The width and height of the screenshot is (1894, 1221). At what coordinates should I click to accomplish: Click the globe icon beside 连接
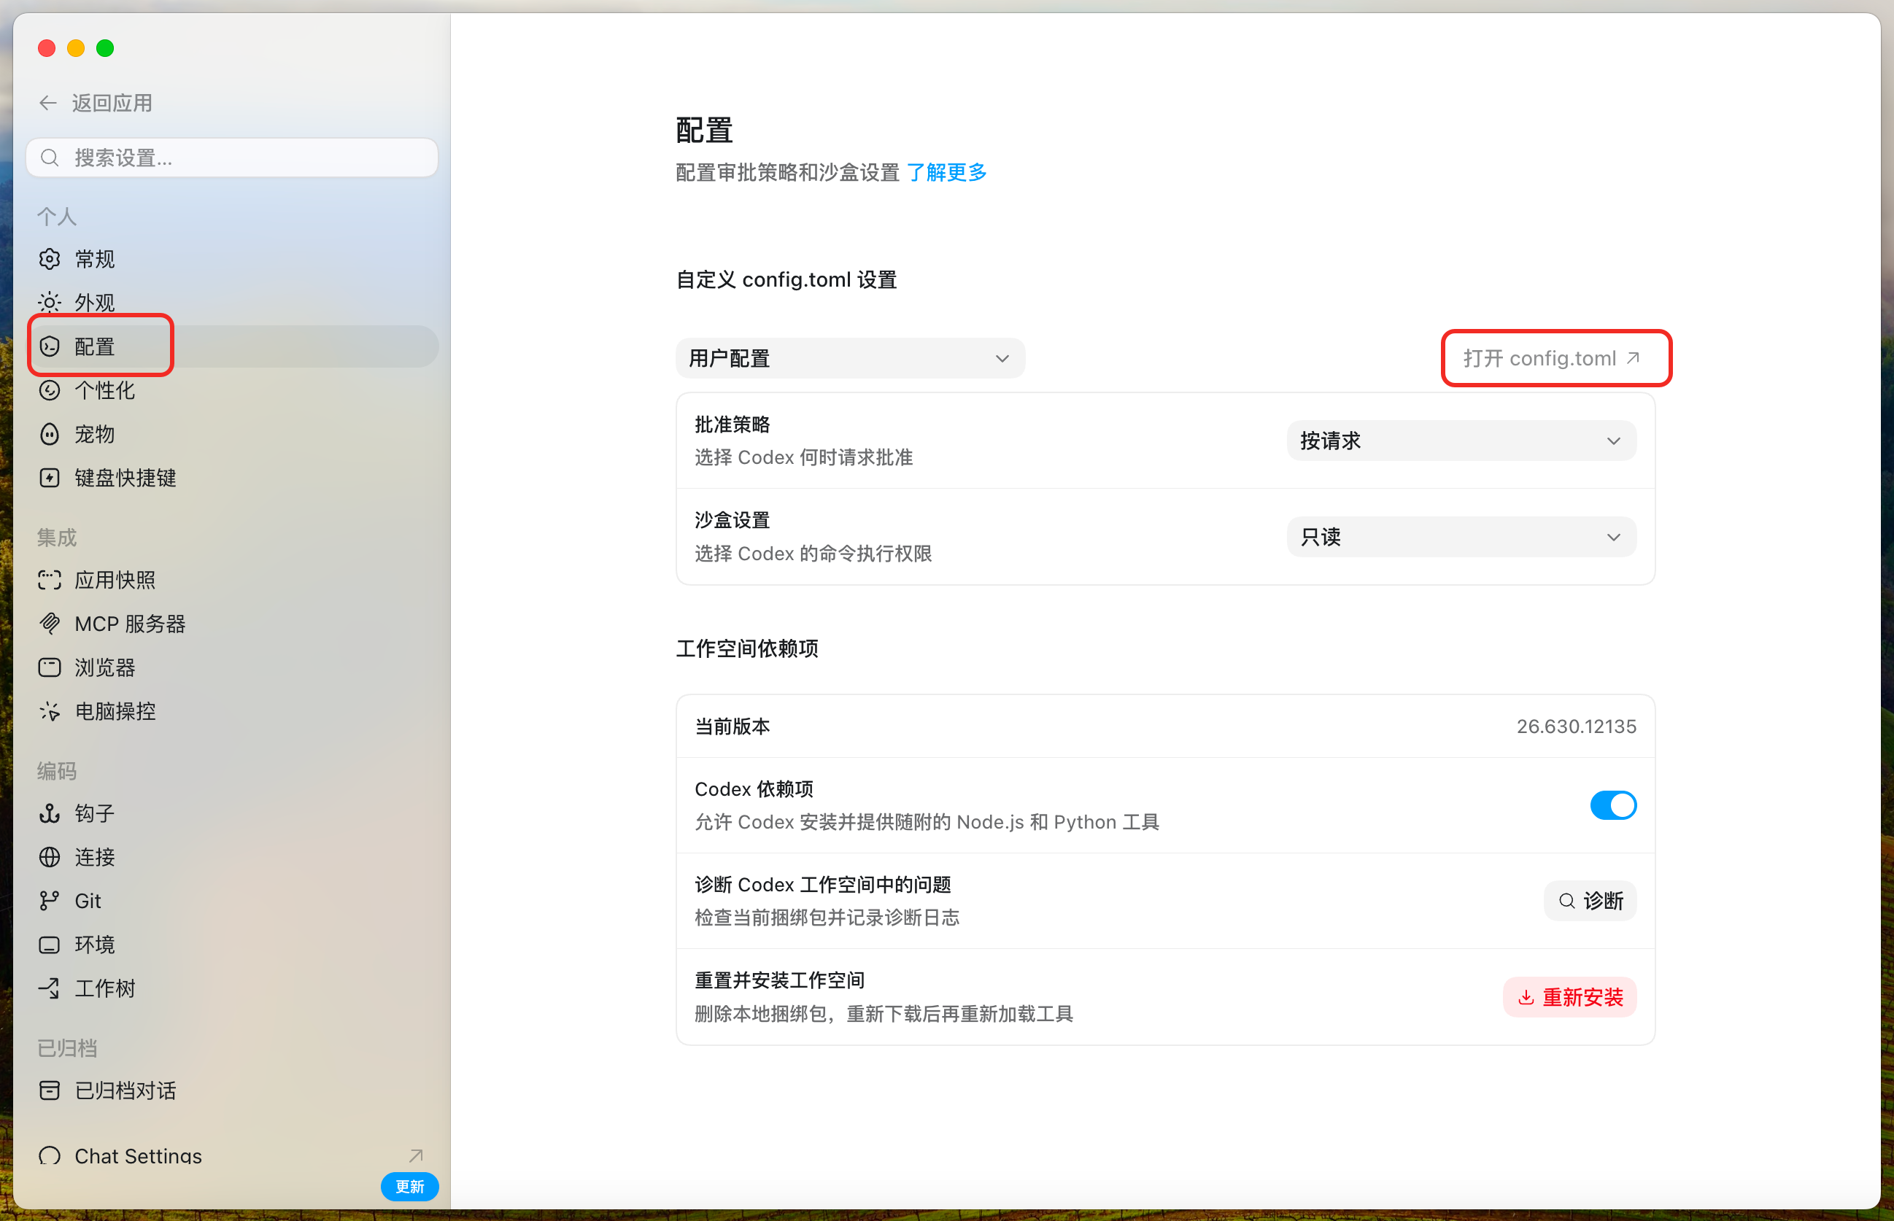50,857
